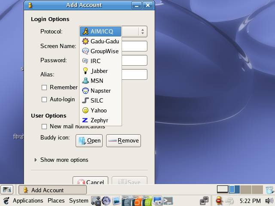Select AIM/ICQ protocol icon in list
The height and width of the screenshot is (206, 275).
click(x=85, y=31)
